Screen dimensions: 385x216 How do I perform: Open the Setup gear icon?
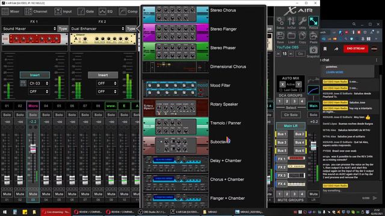[x=280, y=22]
